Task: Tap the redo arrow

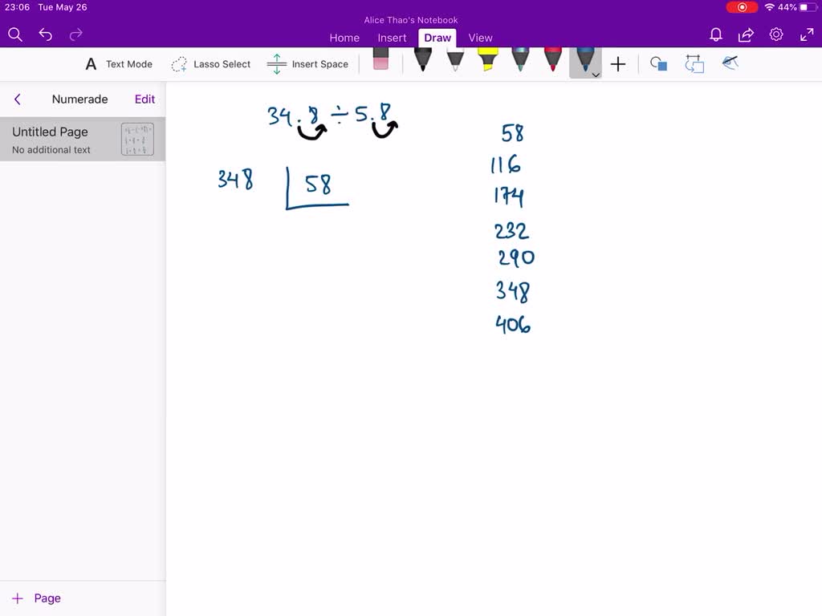Action: click(75, 34)
